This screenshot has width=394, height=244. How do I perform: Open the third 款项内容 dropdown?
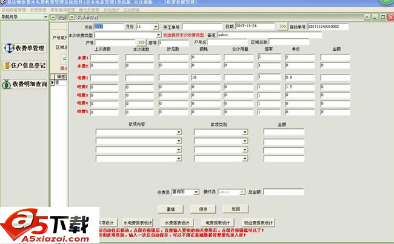179,150
